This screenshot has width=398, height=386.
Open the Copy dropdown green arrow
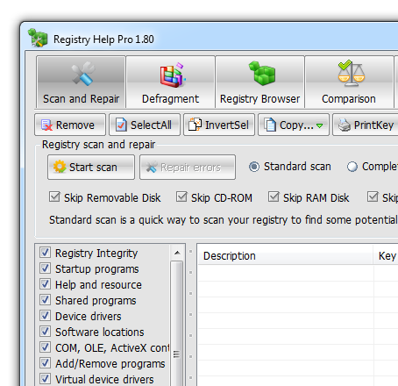[320, 125]
